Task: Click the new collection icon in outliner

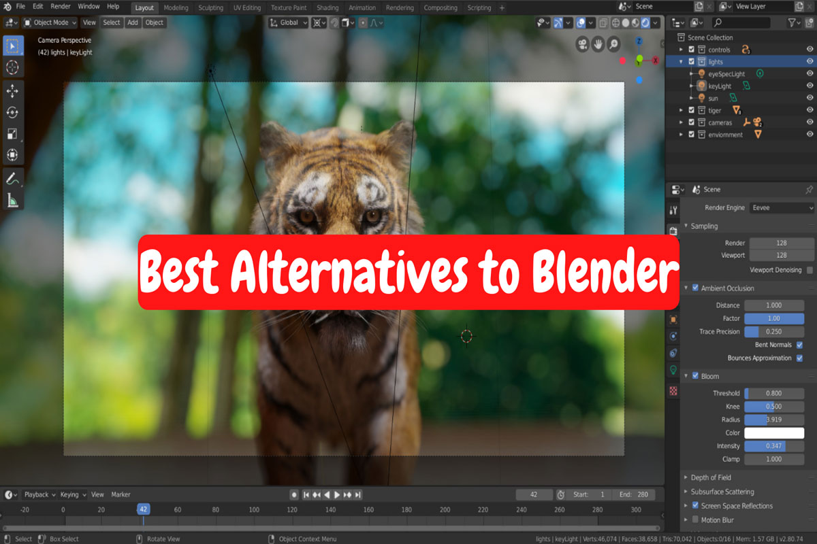Action: coord(810,22)
